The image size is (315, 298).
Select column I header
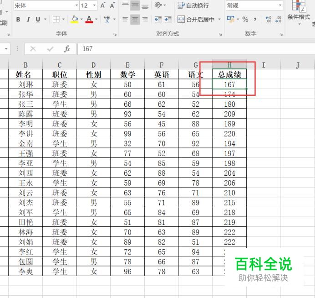264,65
